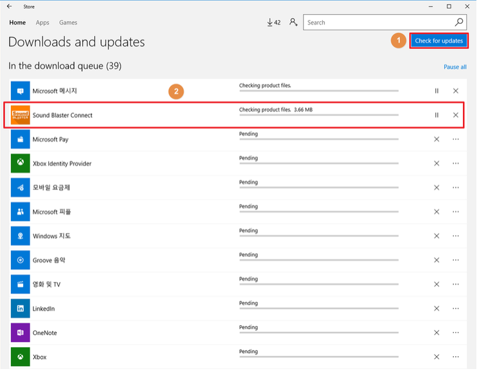Click the Sound Blaster Connect app icon

click(x=20, y=115)
